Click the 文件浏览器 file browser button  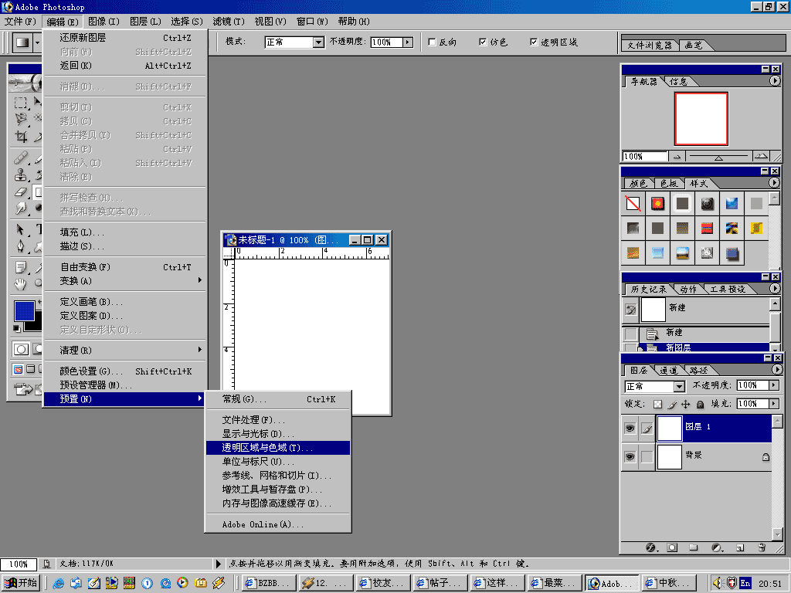(x=650, y=45)
